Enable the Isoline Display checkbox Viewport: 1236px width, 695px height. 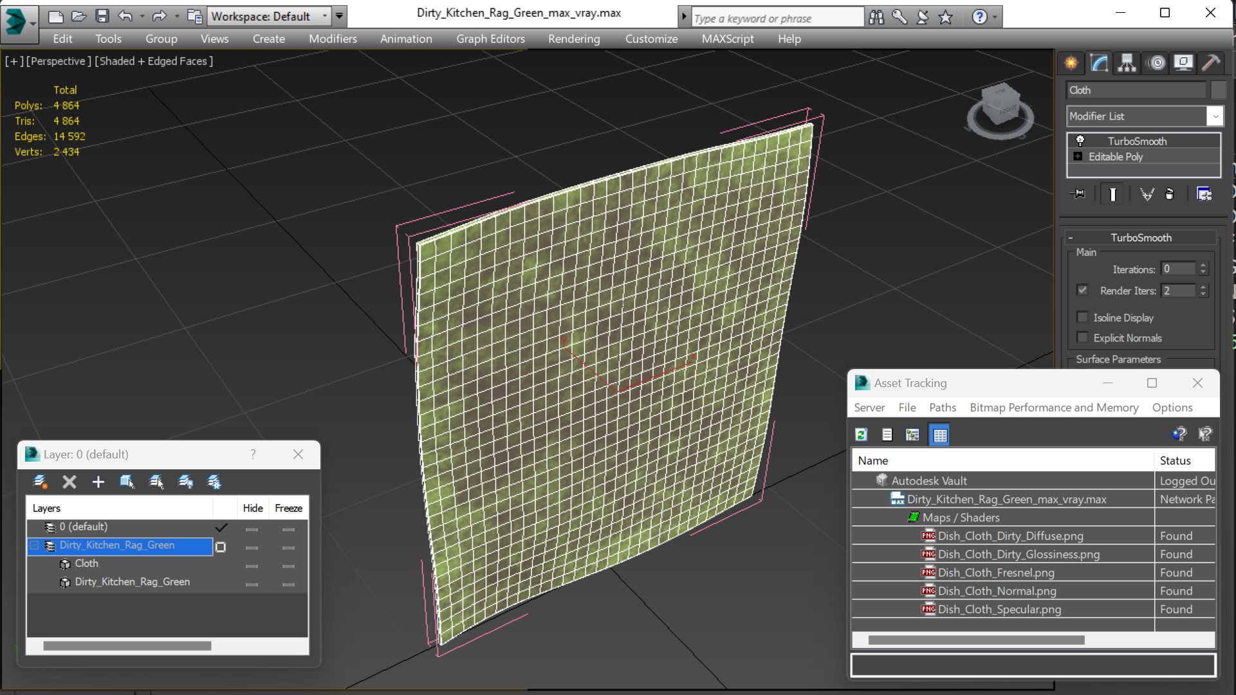tap(1082, 317)
